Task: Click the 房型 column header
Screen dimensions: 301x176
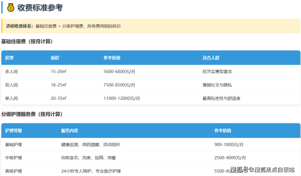Action: [x=9, y=58]
